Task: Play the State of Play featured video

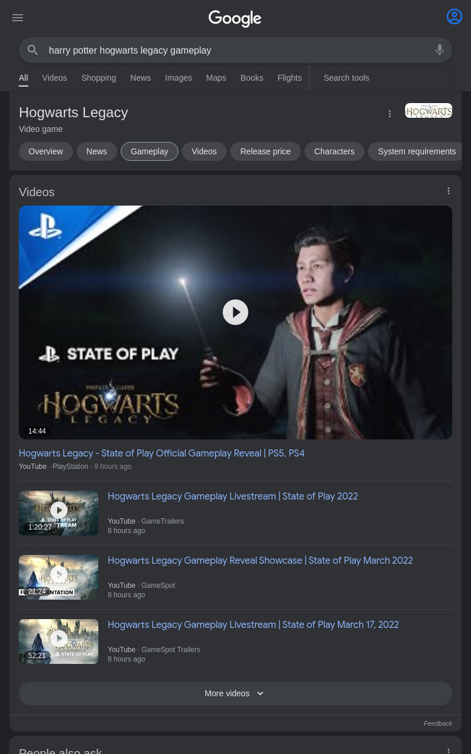Action: coord(235,312)
